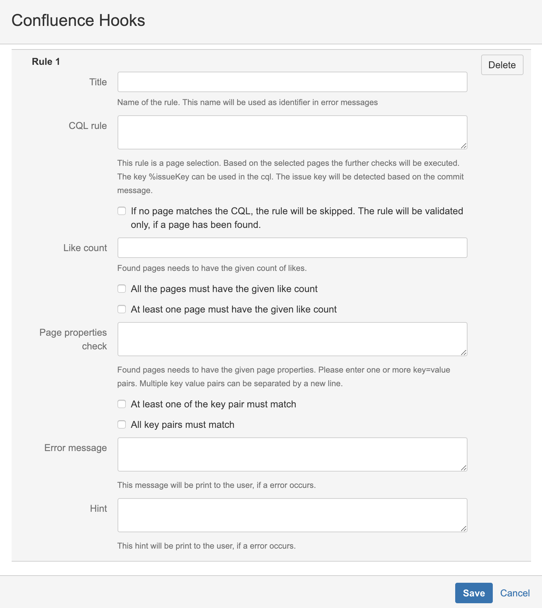The width and height of the screenshot is (542, 608).
Task: Check 'All the pages must have the given like count'
Action: [122, 289]
